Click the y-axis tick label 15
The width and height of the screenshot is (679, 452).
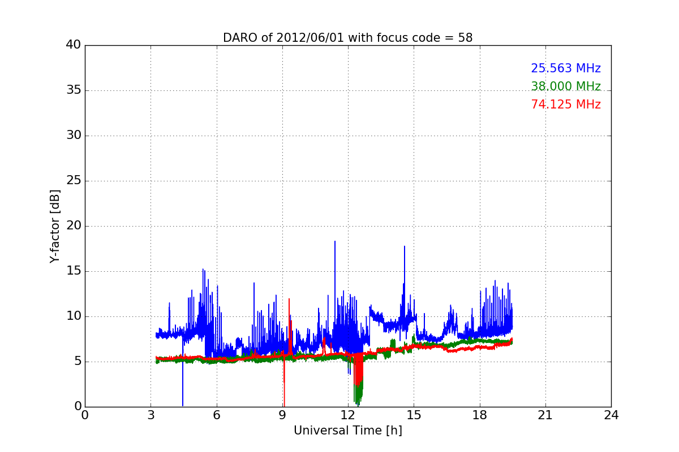74,271
